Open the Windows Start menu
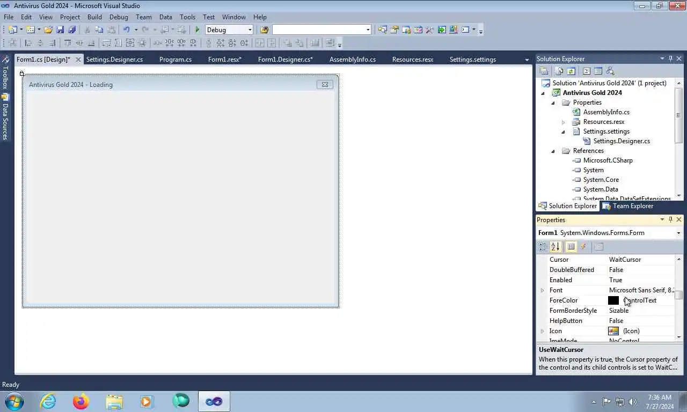This screenshot has height=412, width=687. 14,401
